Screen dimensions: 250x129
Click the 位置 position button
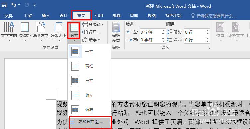click(x=220, y=31)
